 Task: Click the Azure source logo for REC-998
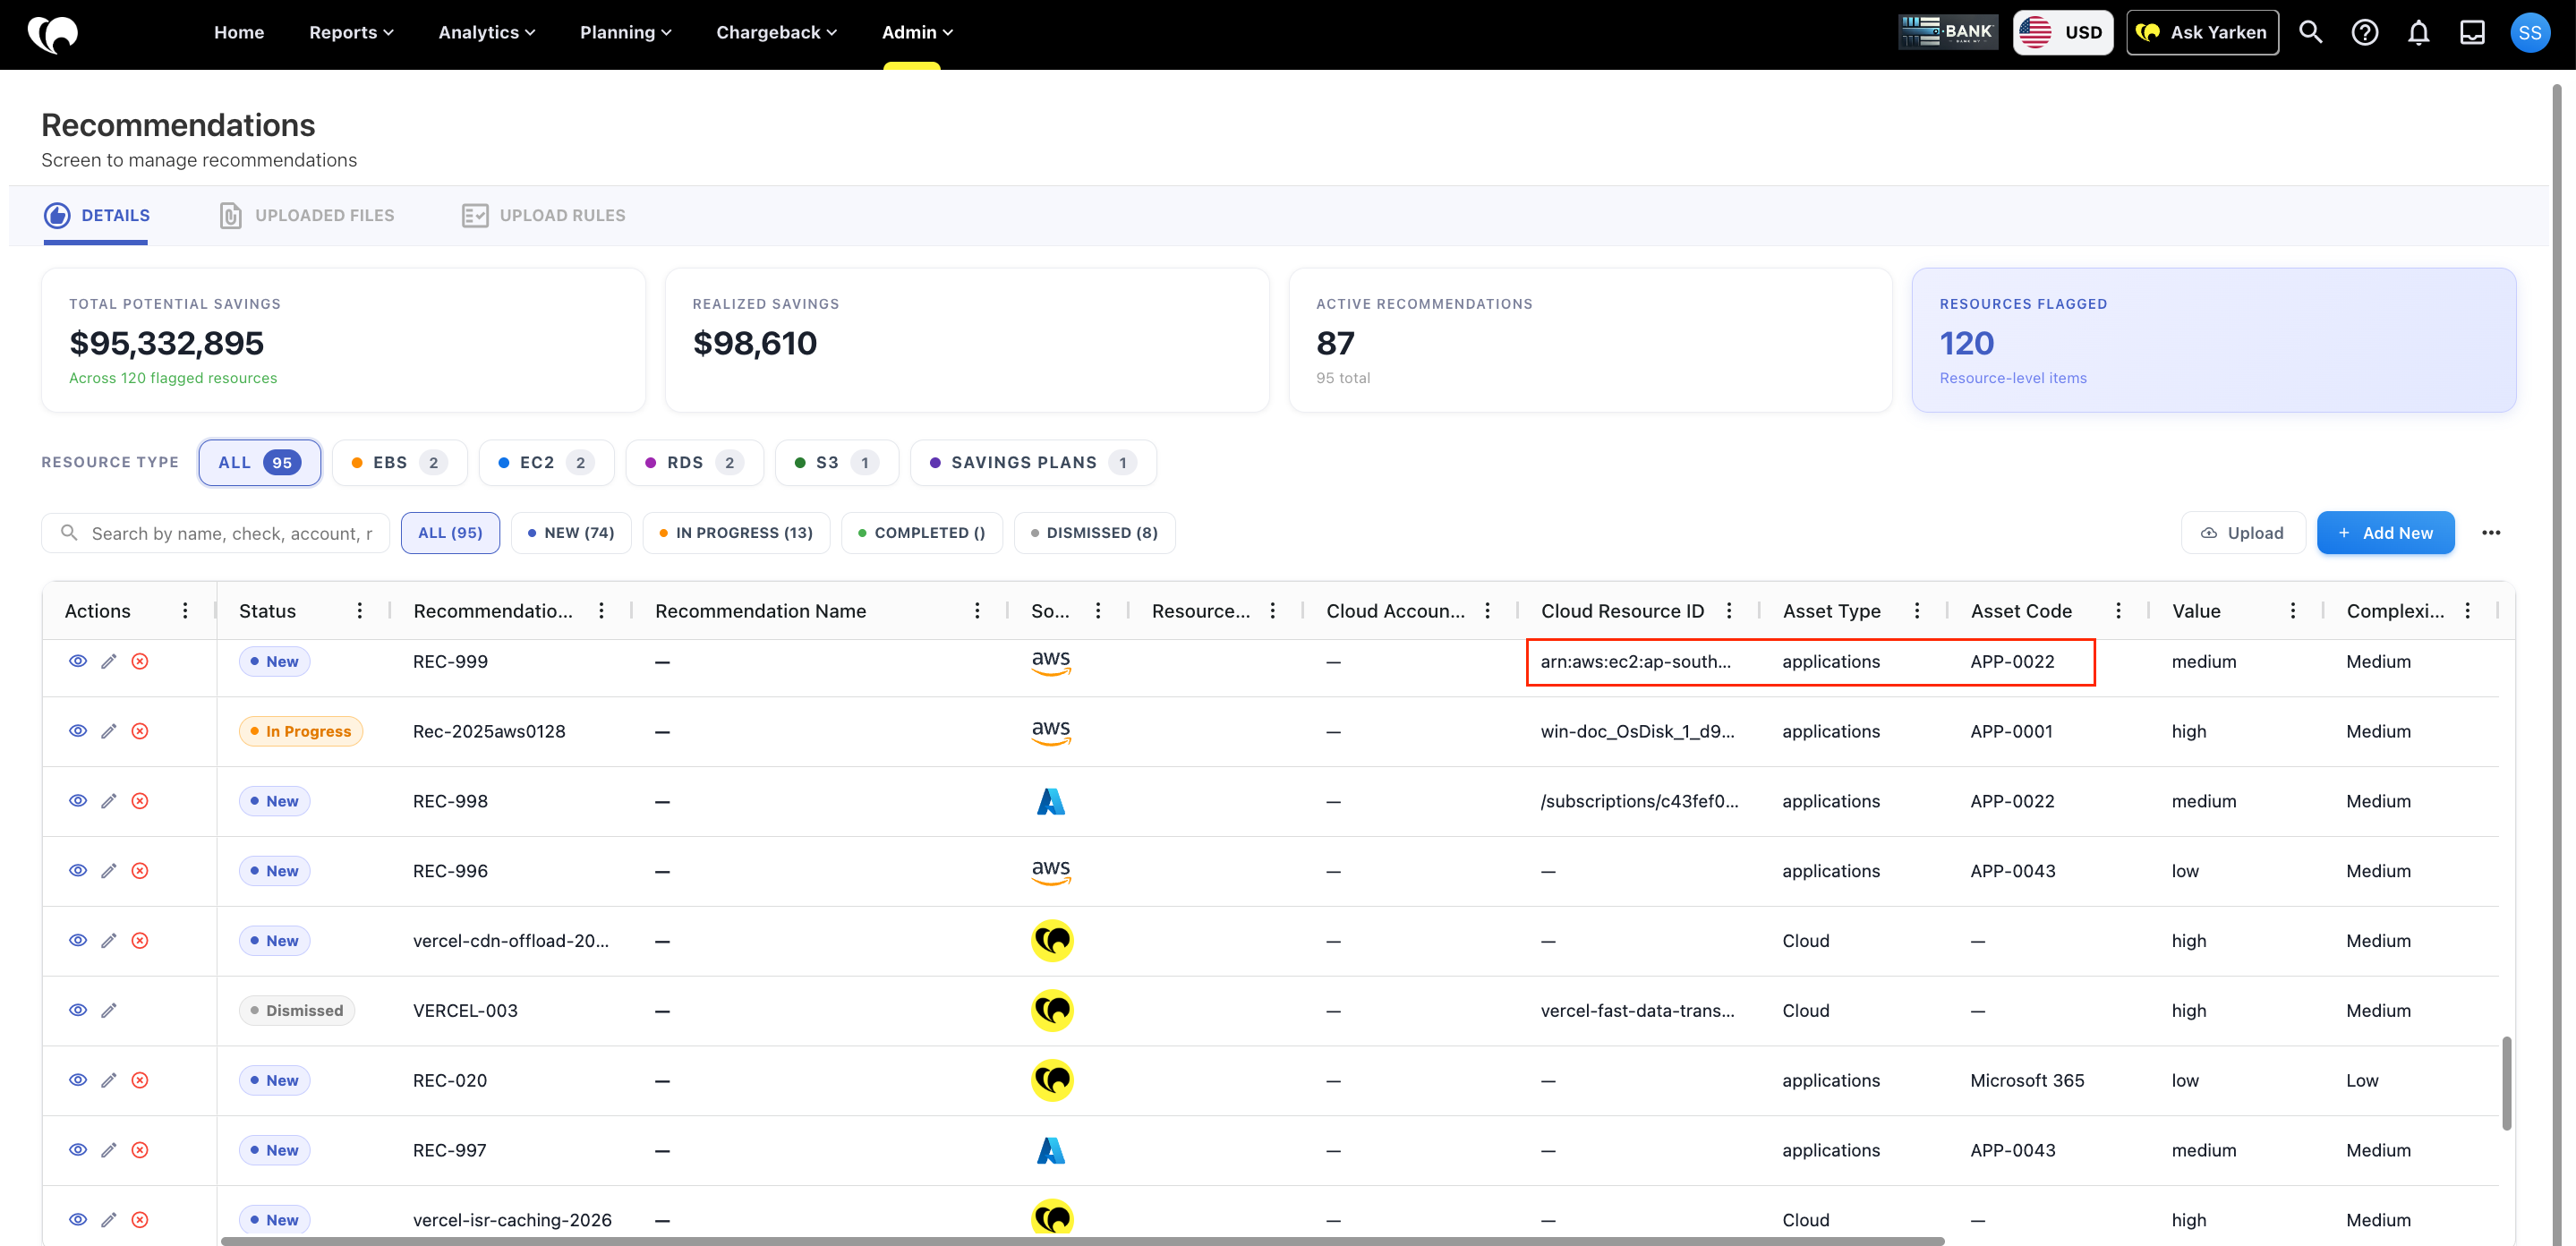pyautogui.click(x=1051, y=802)
